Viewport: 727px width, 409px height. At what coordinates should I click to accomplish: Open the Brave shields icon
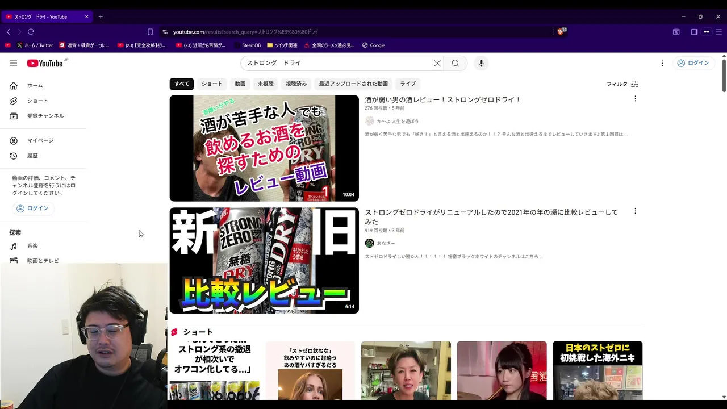[561, 32]
